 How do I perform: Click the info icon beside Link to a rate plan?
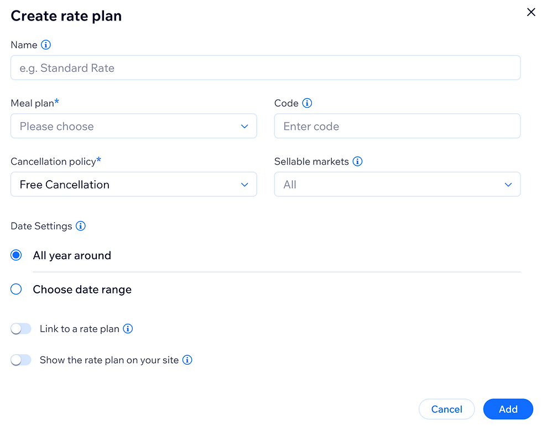click(x=128, y=328)
